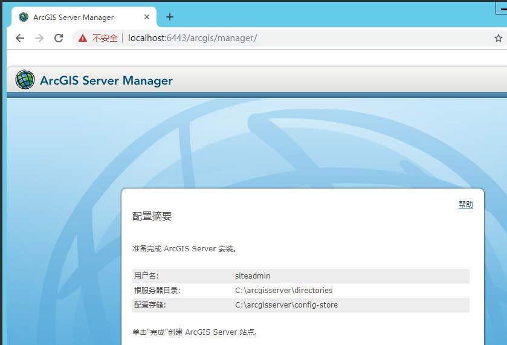The width and height of the screenshot is (507, 345).
Task: Click the C:\arcgisserver\config-store path value
Action: (x=286, y=305)
